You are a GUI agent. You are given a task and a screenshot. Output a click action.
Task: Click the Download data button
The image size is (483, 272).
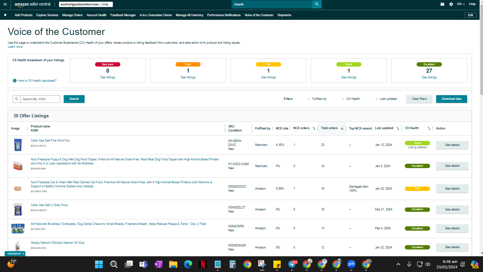452,99
